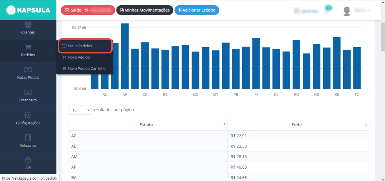Viewport: 385px width, 181px height.
Task: Click the MT bar in the chart
Action: coord(216,70)
